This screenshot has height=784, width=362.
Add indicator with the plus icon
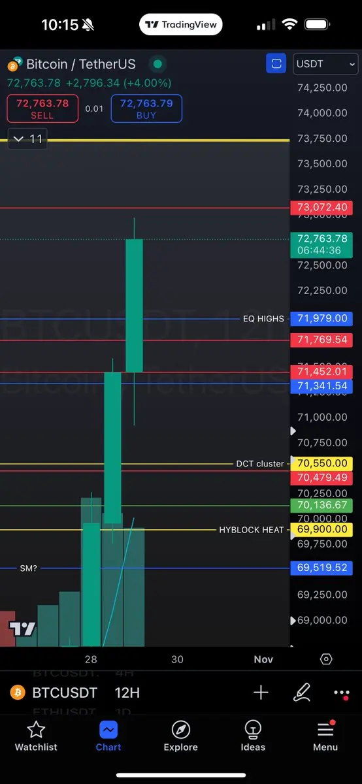tap(261, 693)
